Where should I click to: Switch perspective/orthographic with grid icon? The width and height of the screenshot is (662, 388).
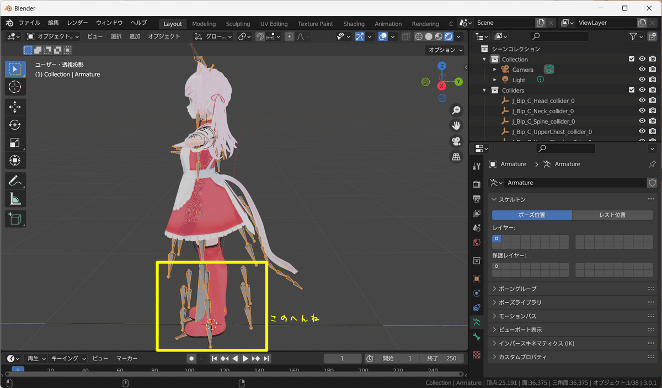(x=456, y=157)
